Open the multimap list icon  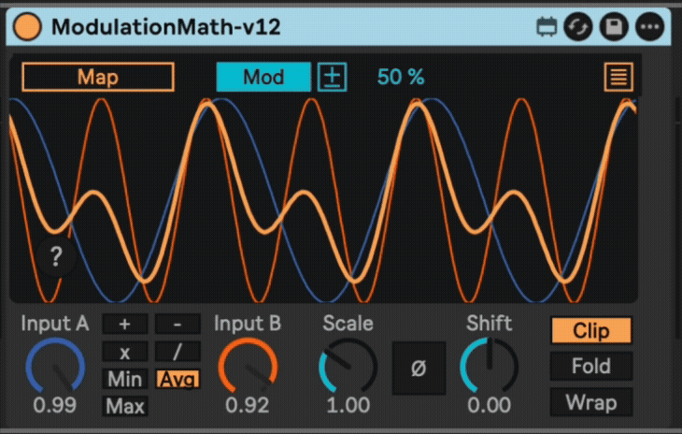[x=618, y=77]
